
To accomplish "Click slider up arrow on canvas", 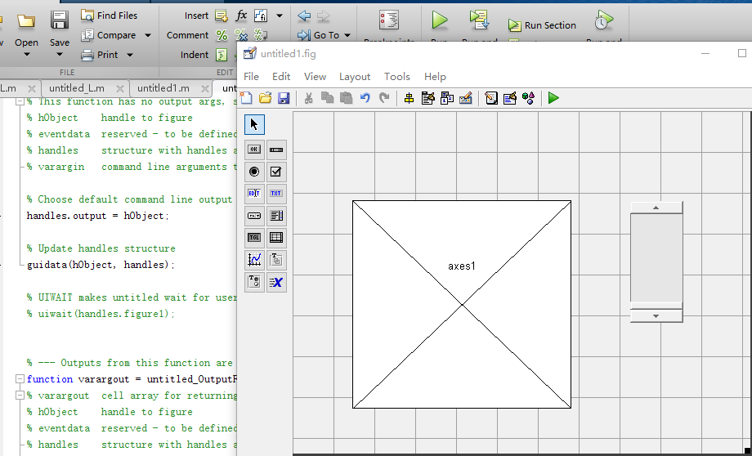I will click(656, 208).
